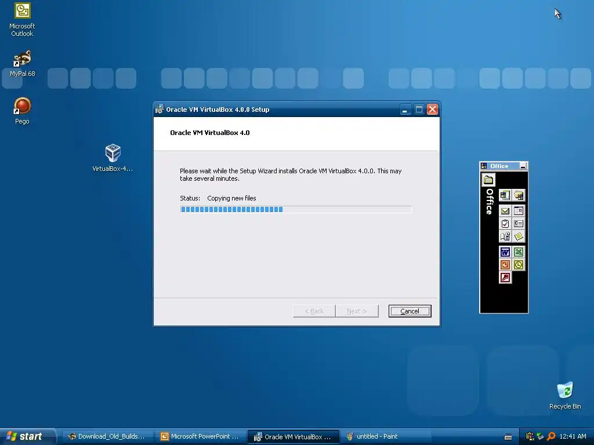Open the Recycle Bin
This screenshot has height=445, width=594.
click(565, 395)
